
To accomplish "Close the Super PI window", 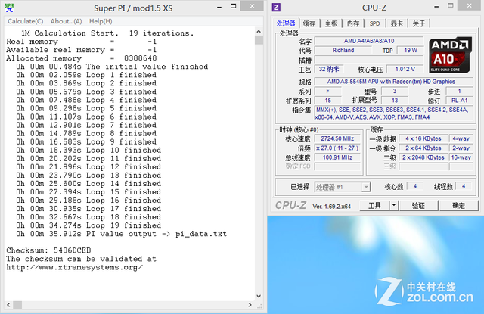I will 252,6.
